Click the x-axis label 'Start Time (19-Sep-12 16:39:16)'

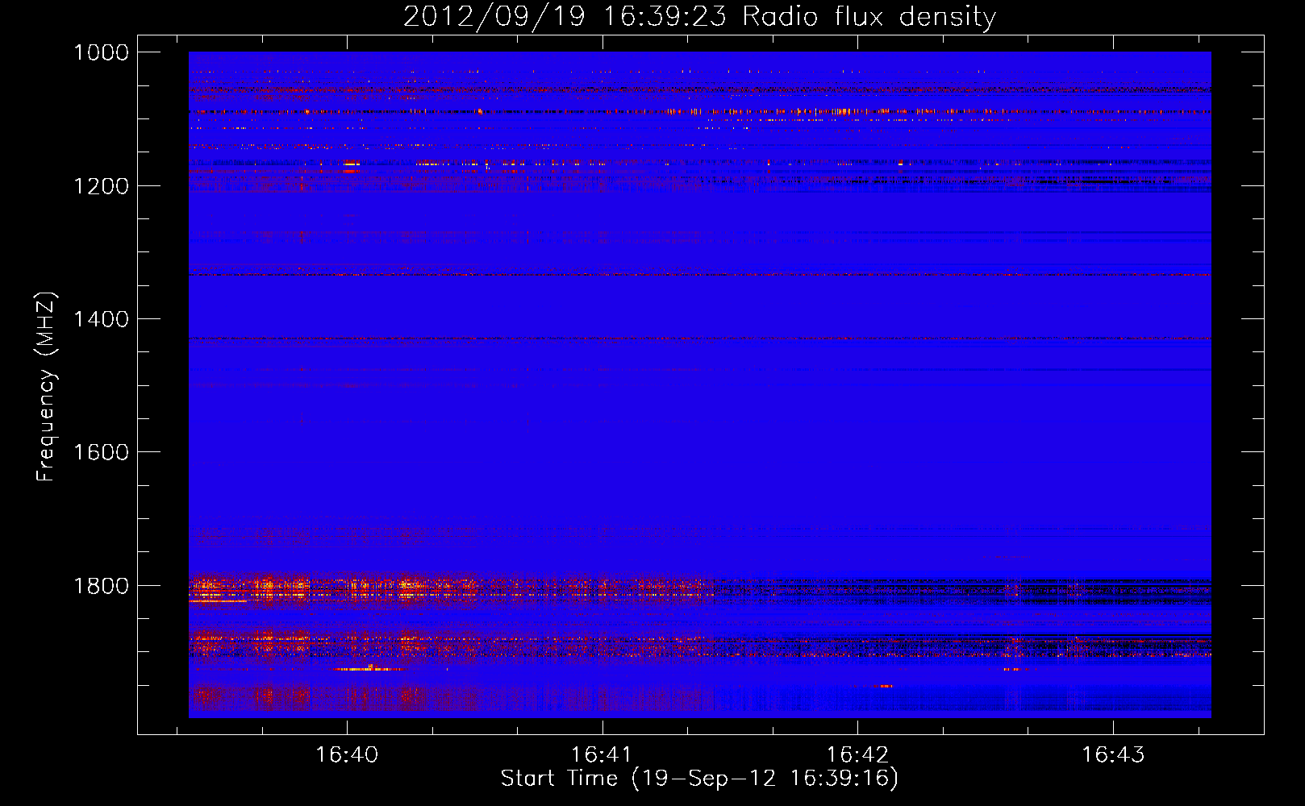699,778
